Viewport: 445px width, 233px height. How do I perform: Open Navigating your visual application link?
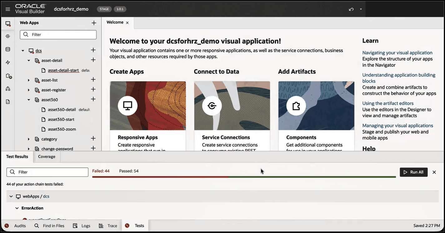[x=397, y=53]
